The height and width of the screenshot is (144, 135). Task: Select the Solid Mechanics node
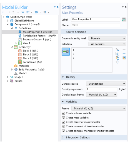tap(29, 70)
